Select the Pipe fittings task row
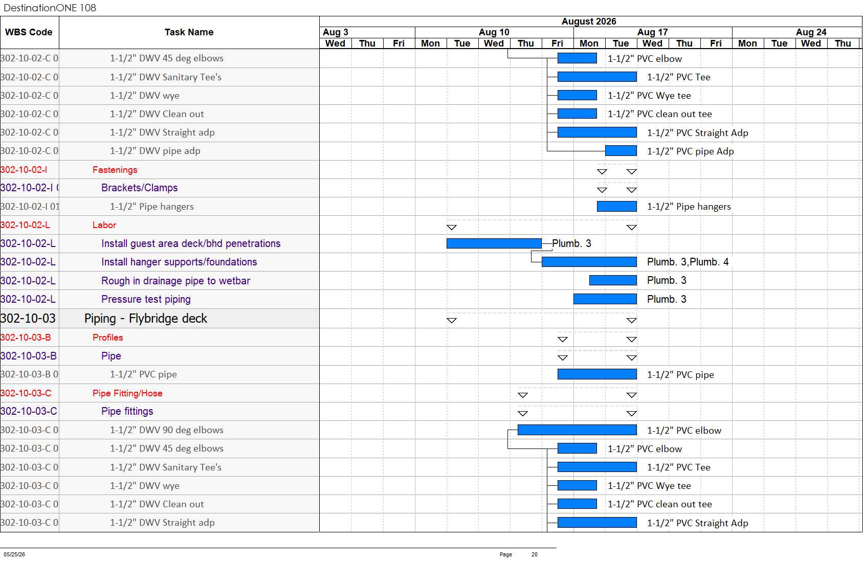863x561 pixels. click(160, 412)
